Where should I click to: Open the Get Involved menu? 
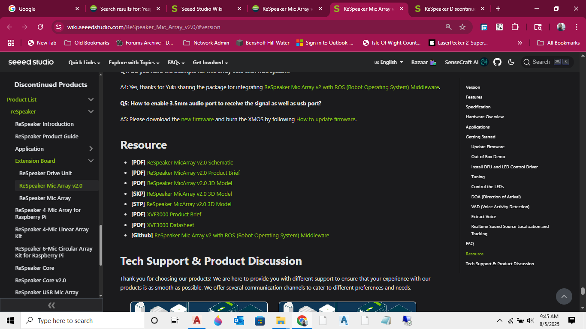(x=210, y=63)
